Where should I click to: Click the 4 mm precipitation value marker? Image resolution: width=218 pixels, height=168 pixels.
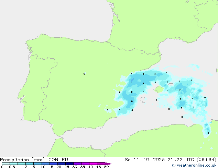pyautogui.click(x=132, y=83)
